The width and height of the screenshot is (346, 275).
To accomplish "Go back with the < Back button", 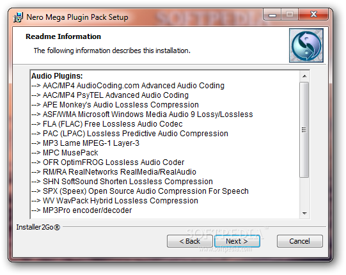I will [x=190, y=241].
